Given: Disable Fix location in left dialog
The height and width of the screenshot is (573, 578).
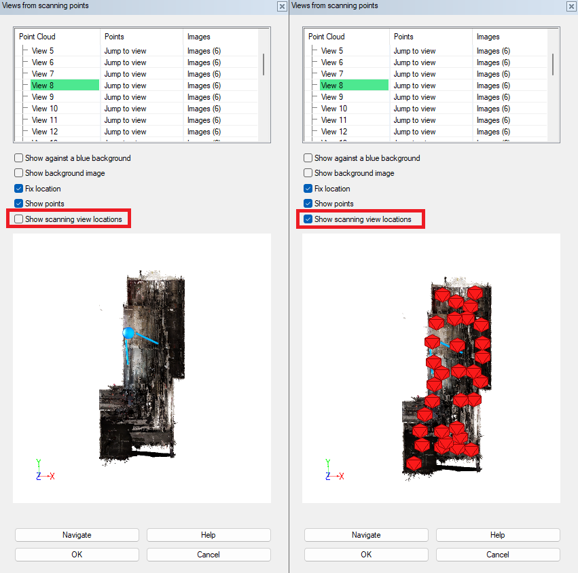Looking at the screenshot, I should tap(19, 189).
